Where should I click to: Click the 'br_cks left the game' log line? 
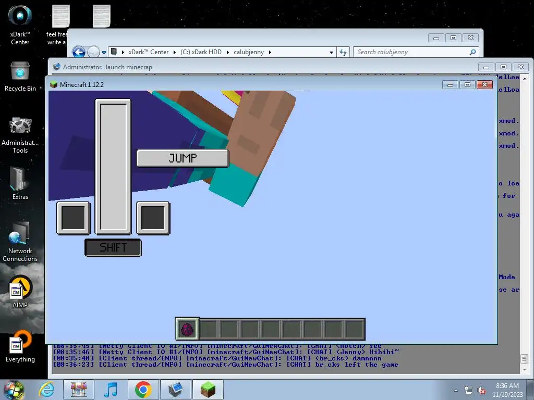pyautogui.click(x=225, y=365)
